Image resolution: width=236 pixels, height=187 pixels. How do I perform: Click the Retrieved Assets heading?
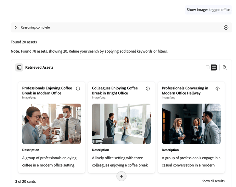coord(39,67)
